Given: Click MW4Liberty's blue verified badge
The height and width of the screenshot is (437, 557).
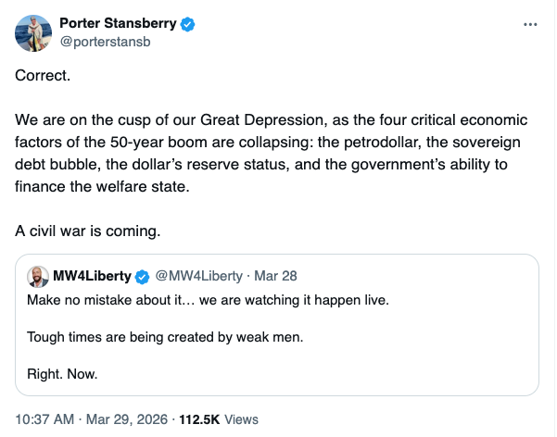Looking at the screenshot, I should (143, 276).
